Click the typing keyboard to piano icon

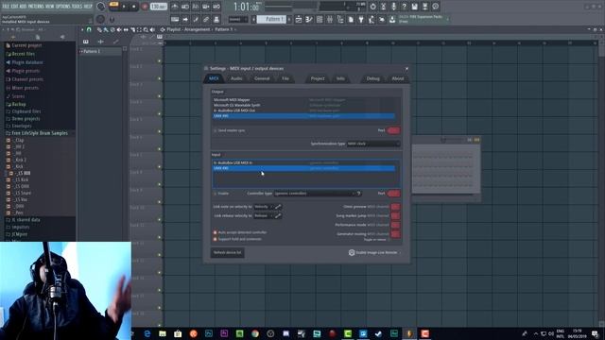pyautogui.click(x=175, y=19)
